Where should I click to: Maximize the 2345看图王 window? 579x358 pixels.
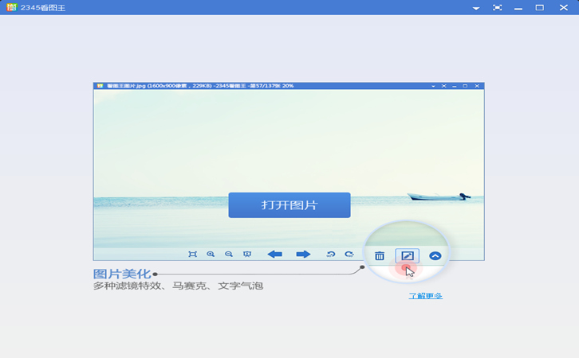(x=540, y=8)
